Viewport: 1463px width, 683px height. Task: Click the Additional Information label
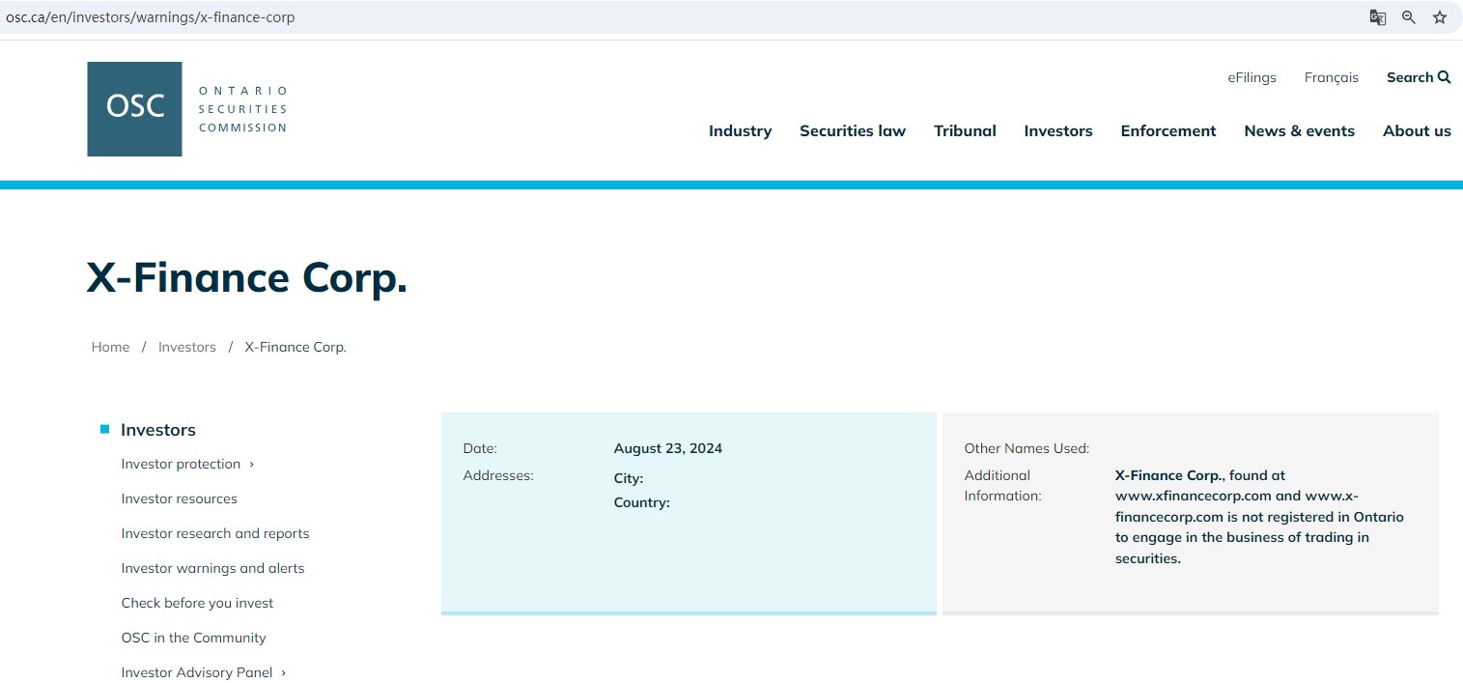coord(1002,486)
